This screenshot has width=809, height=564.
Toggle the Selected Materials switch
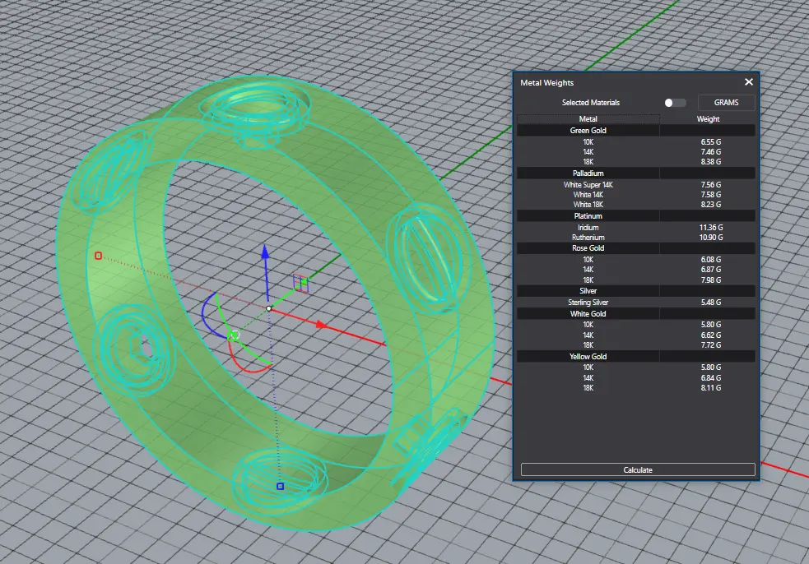[x=675, y=103]
